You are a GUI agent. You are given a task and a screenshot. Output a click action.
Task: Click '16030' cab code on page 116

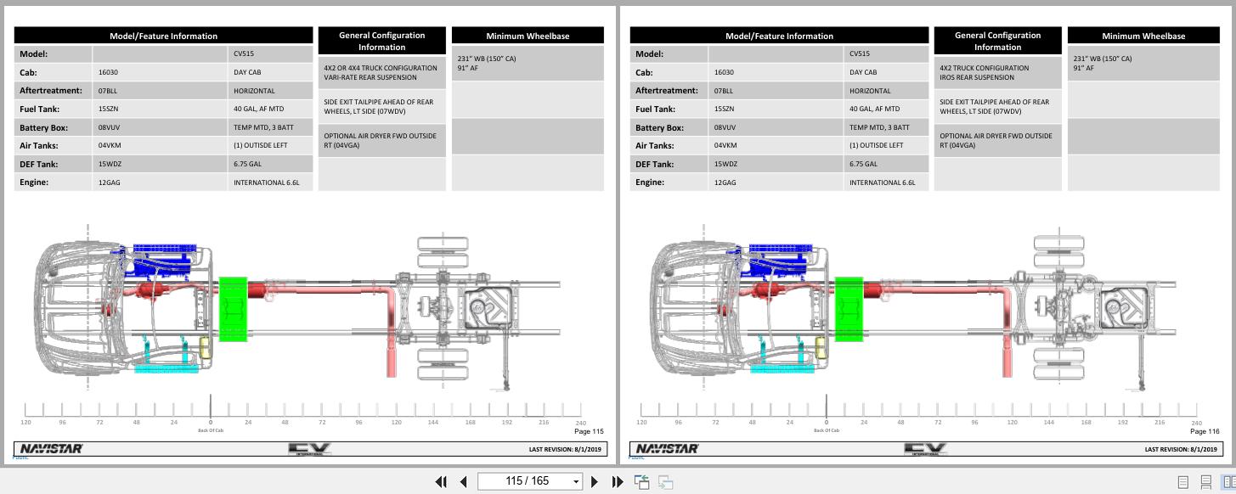click(x=724, y=72)
